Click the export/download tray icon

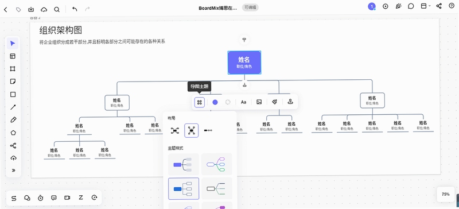click(x=31, y=9)
